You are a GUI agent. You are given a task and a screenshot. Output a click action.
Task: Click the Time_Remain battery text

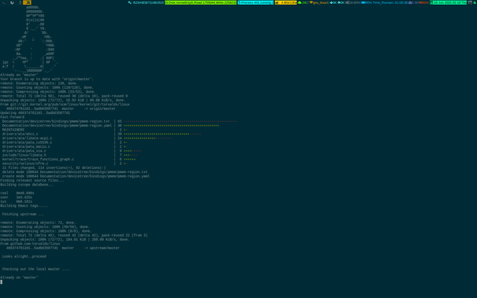click(x=390, y=2)
